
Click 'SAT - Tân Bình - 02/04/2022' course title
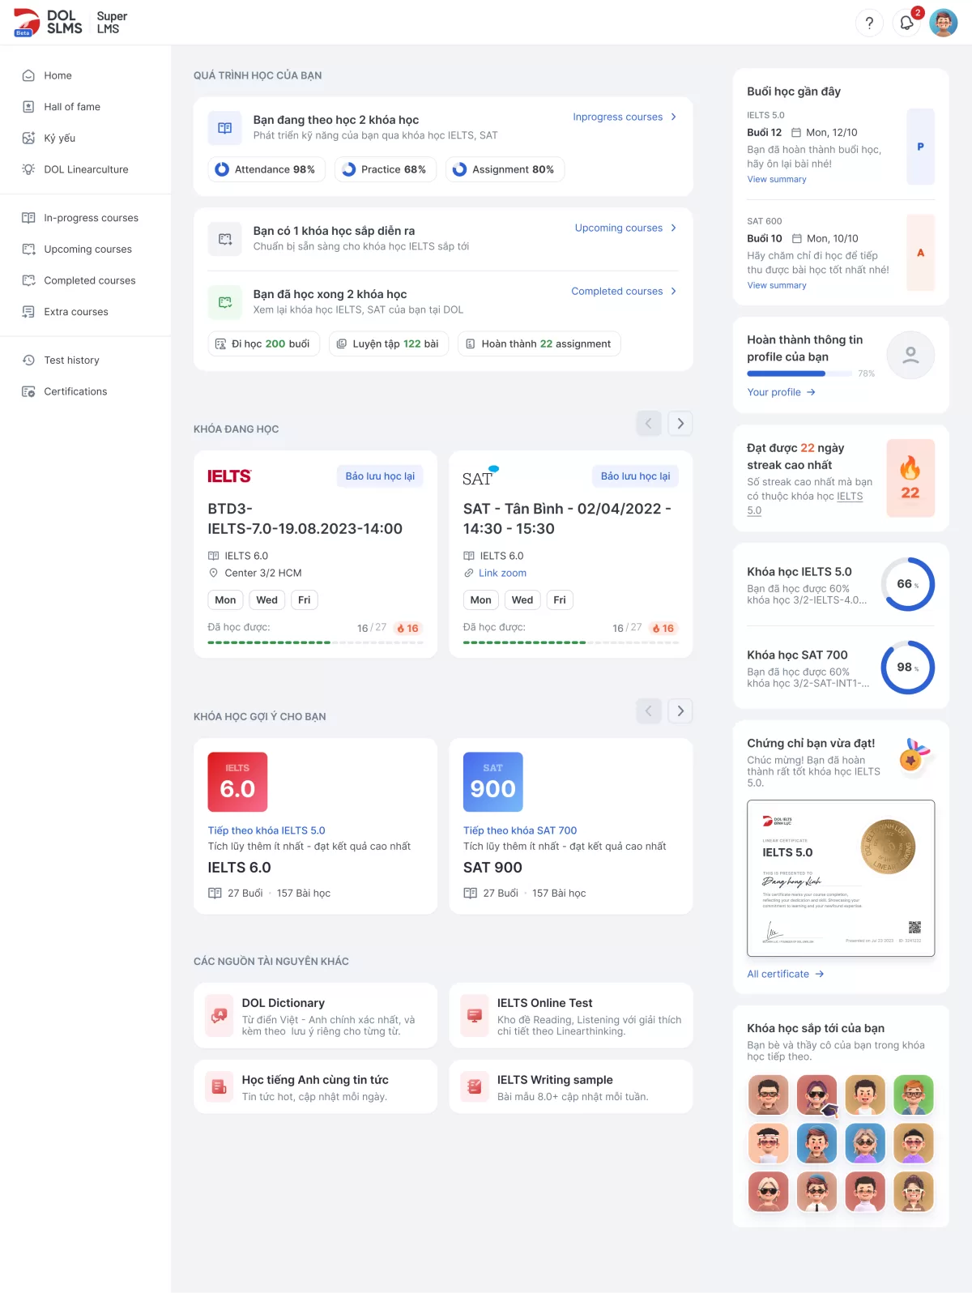(567, 518)
